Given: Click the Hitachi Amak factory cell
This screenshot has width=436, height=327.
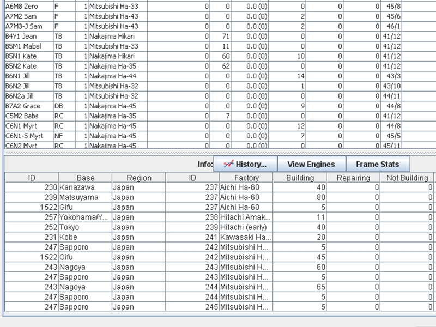Looking at the screenshot, I should click(246, 217).
